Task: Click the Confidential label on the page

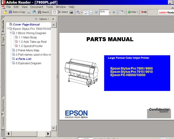Action: 159,109
